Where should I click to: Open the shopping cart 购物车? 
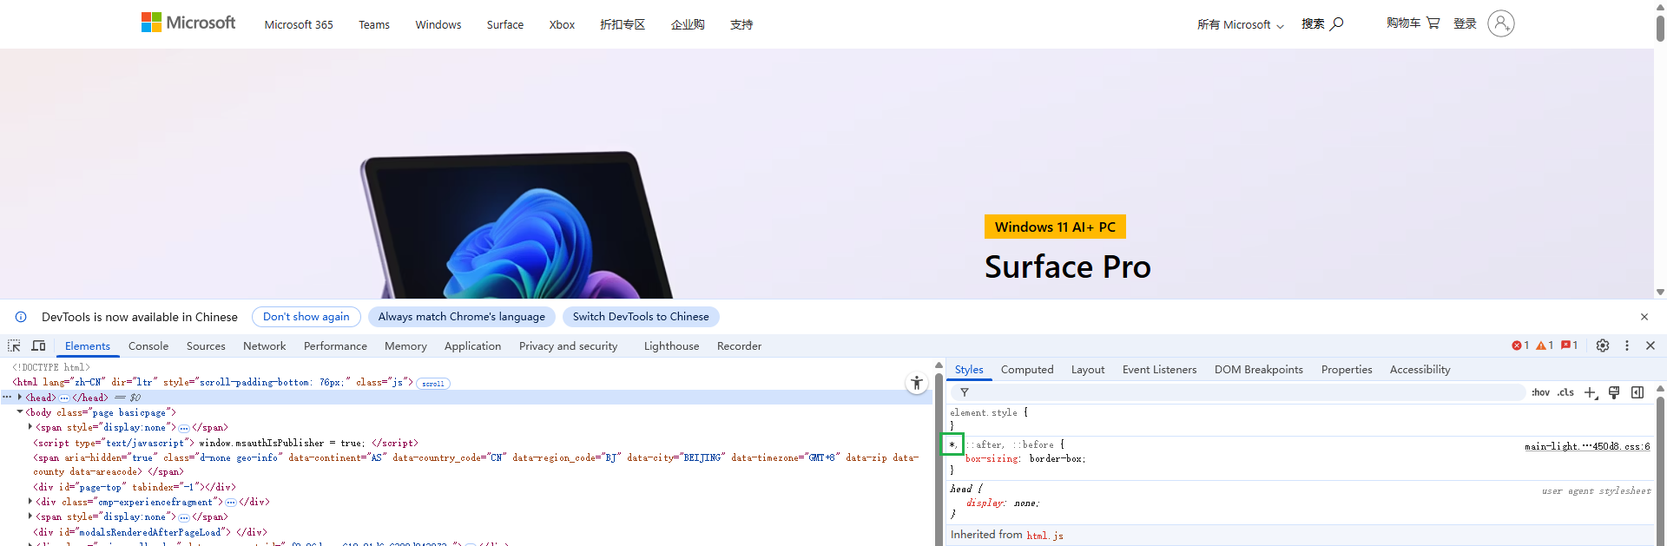(1413, 23)
